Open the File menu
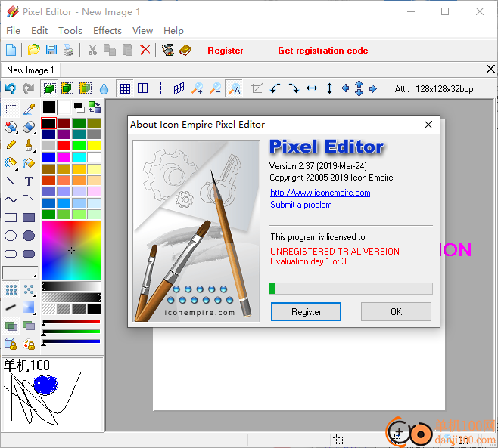This screenshot has width=498, height=448. pos(13,31)
